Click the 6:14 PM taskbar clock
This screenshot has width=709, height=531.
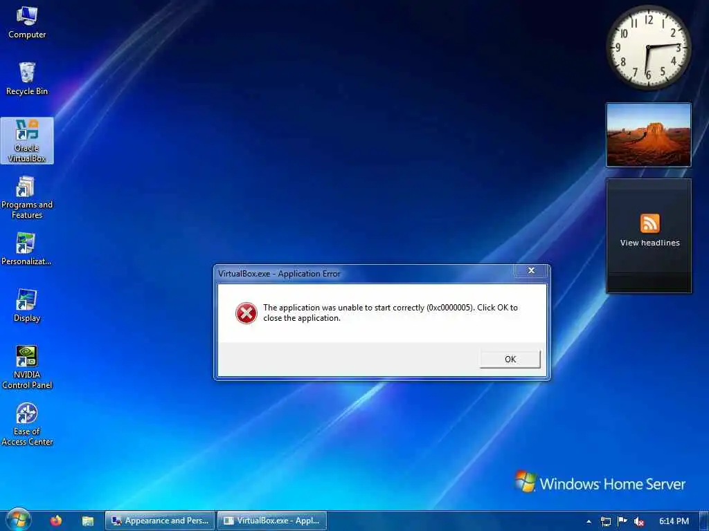674,521
